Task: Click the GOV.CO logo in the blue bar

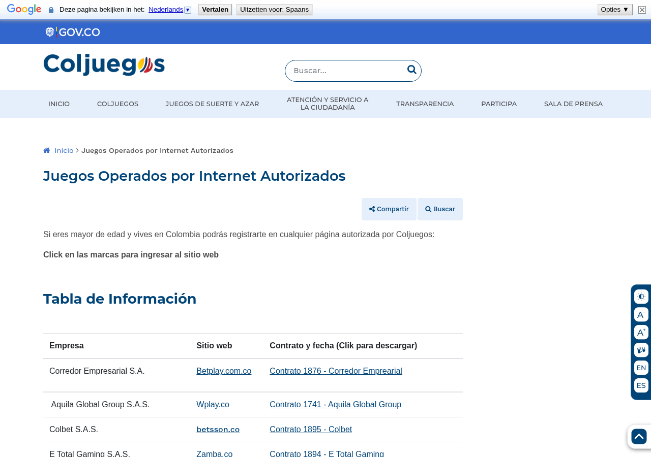Action: click(73, 32)
